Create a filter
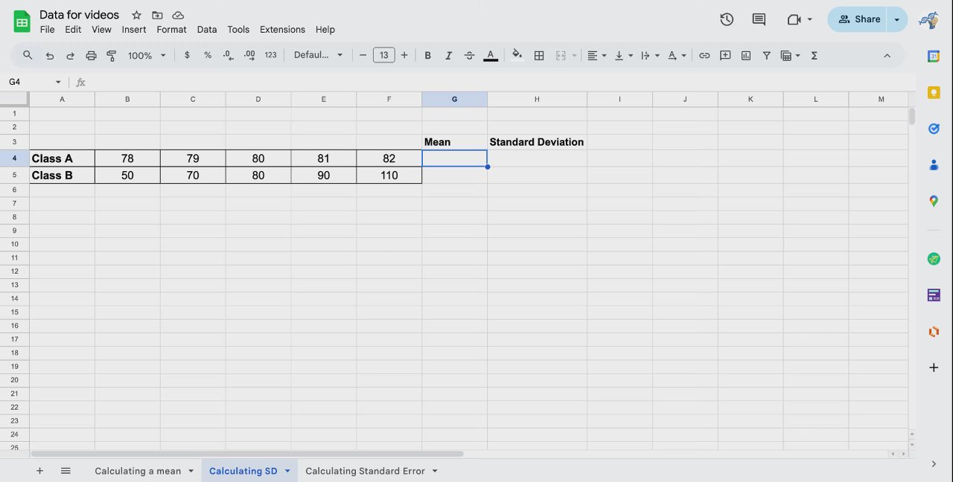The image size is (953, 482). click(x=766, y=55)
